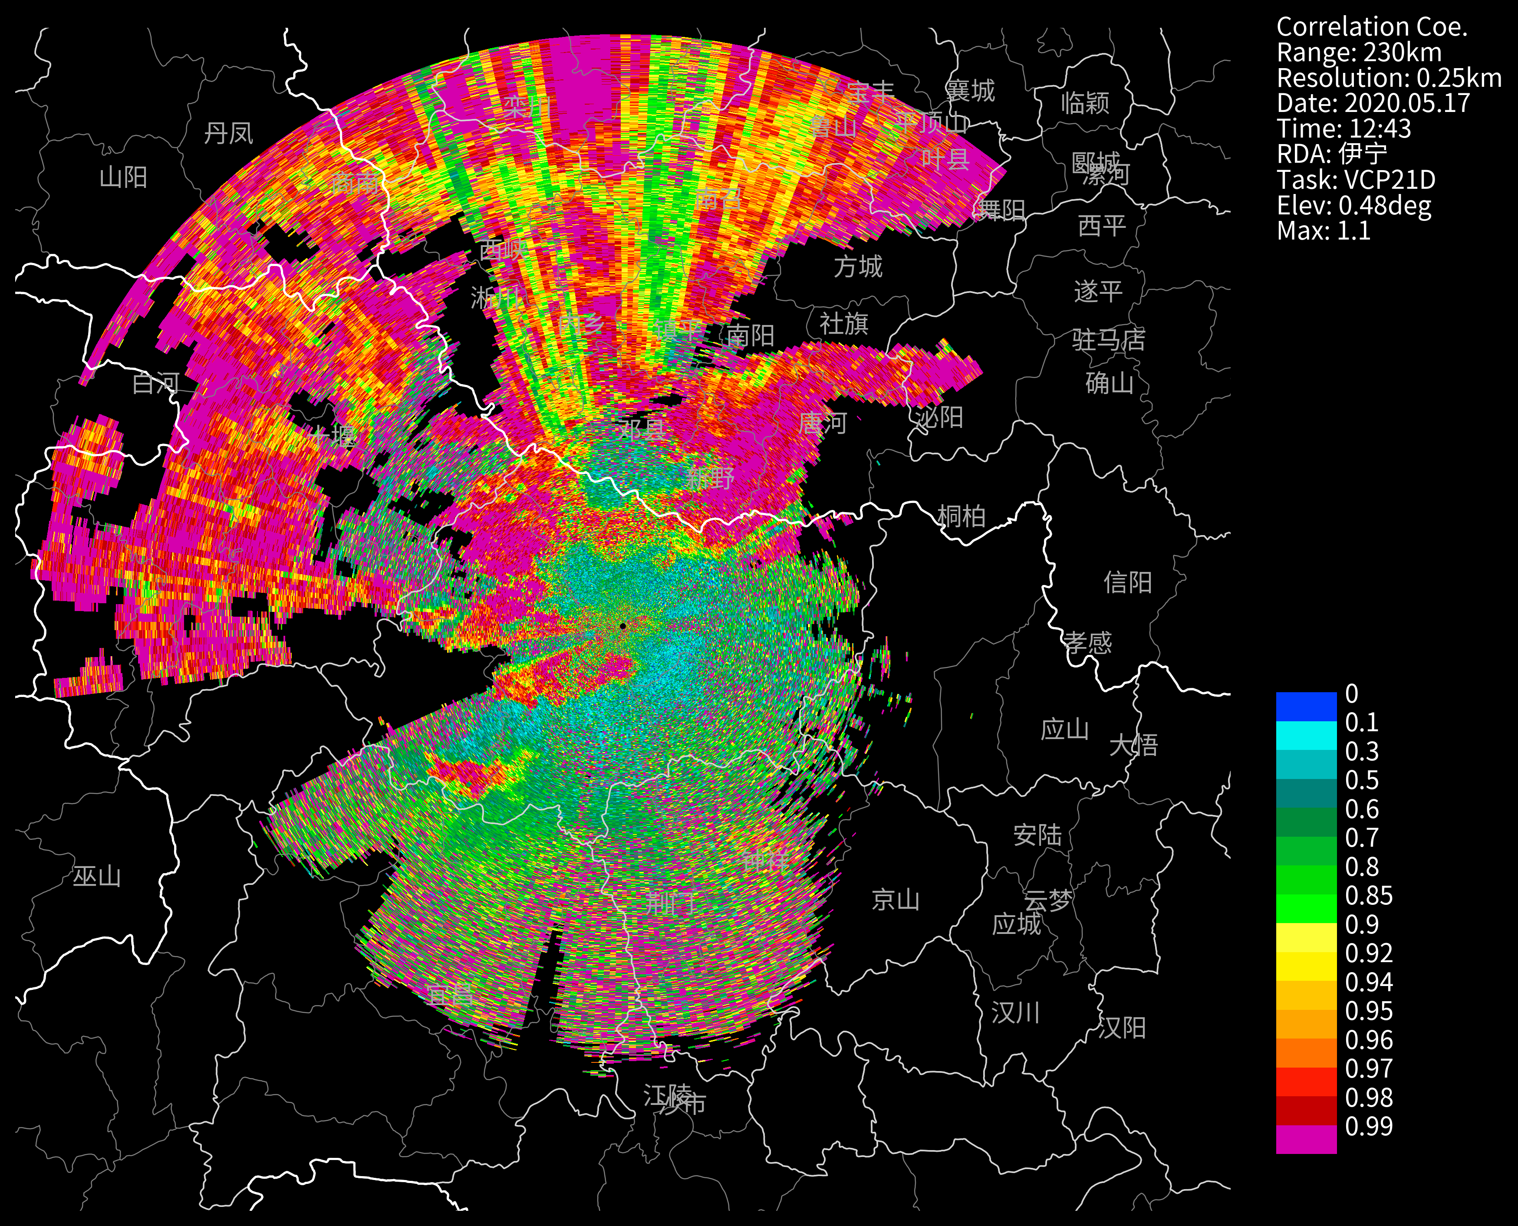Viewport: 1518px width, 1226px height.
Task: Click the radar center black dot
Action: (x=622, y=626)
